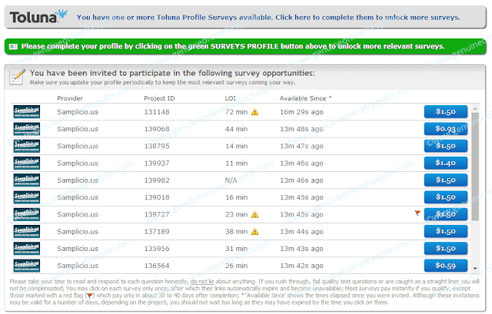Image resolution: width=492 pixels, height=314 pixels.
Task: Start the $1.50 survey for project 131148
Action: [446, 111]
